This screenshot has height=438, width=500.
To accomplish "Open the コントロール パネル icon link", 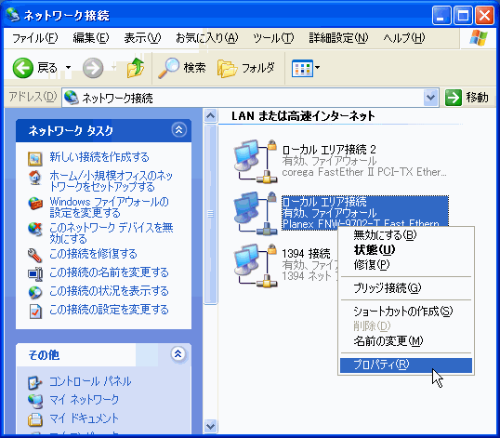I will point(34,382).
